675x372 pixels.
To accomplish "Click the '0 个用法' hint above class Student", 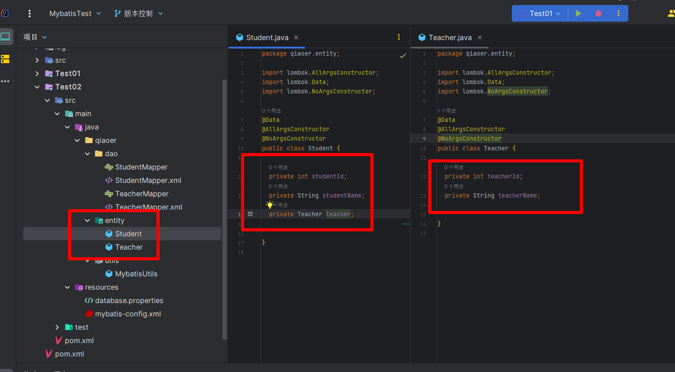I will tap(271, 111).
